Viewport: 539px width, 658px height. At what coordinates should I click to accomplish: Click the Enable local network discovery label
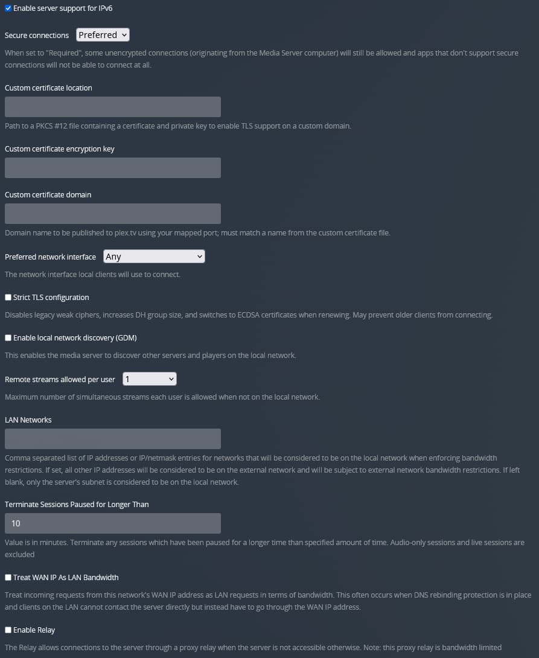tap(75, 338)
